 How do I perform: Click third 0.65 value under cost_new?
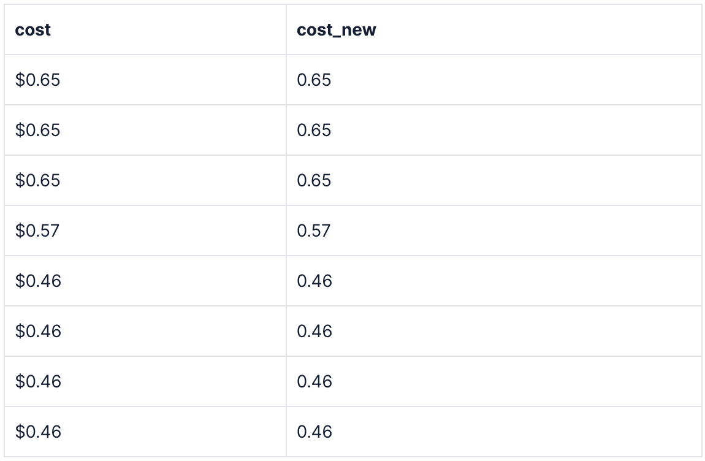(314, 181)
